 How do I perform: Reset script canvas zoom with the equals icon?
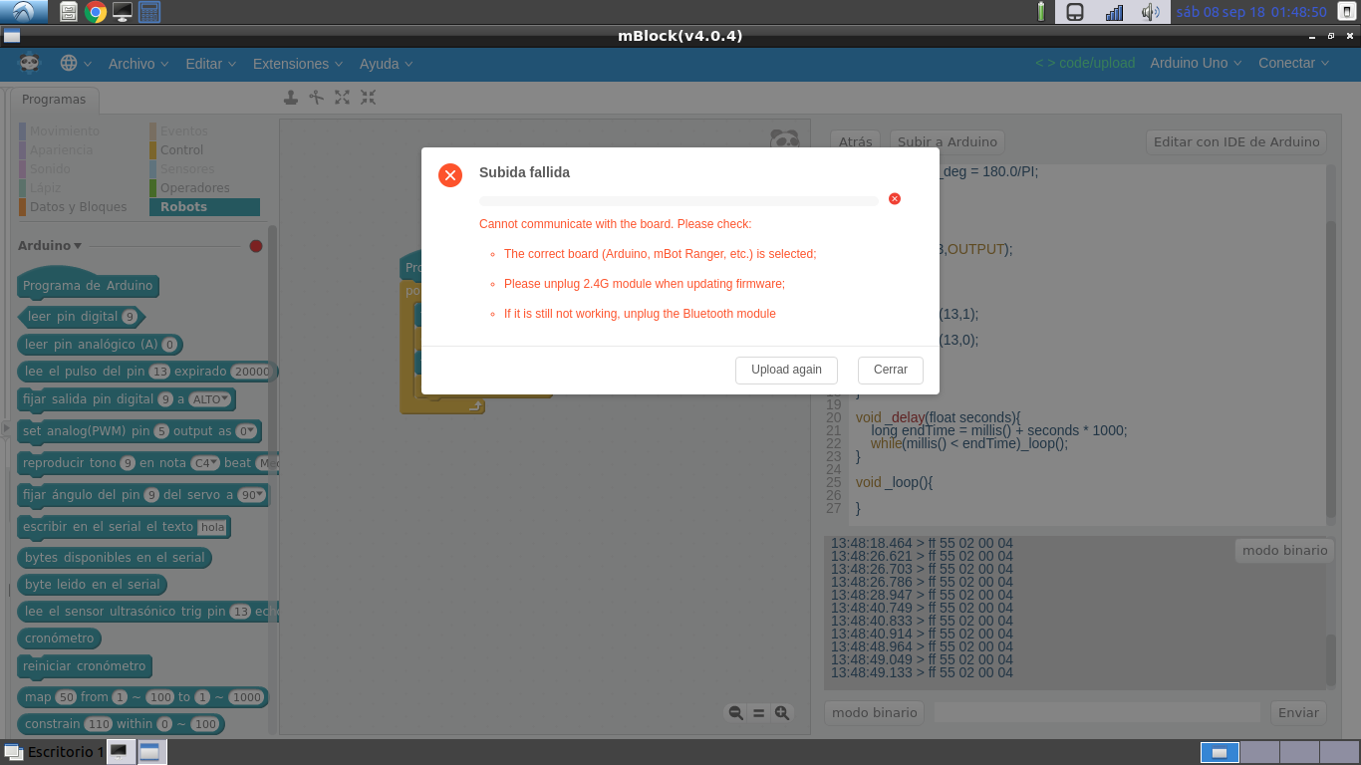759,712
